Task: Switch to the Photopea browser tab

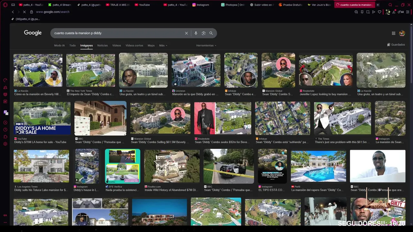Action: point(233,5)
